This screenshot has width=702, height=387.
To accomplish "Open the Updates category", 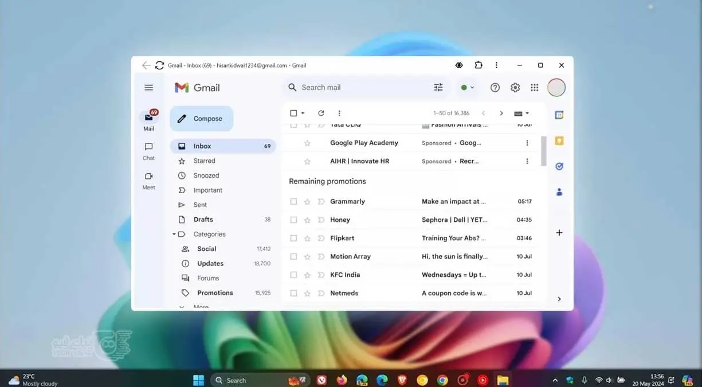I will point(223,264).
